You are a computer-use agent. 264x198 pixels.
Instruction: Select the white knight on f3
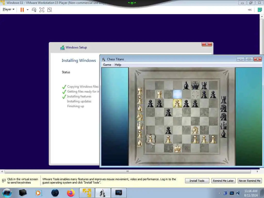point(195,130)
